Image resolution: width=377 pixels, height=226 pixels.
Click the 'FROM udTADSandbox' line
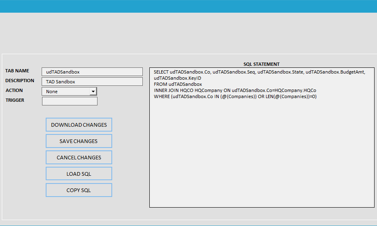(178, 84)
